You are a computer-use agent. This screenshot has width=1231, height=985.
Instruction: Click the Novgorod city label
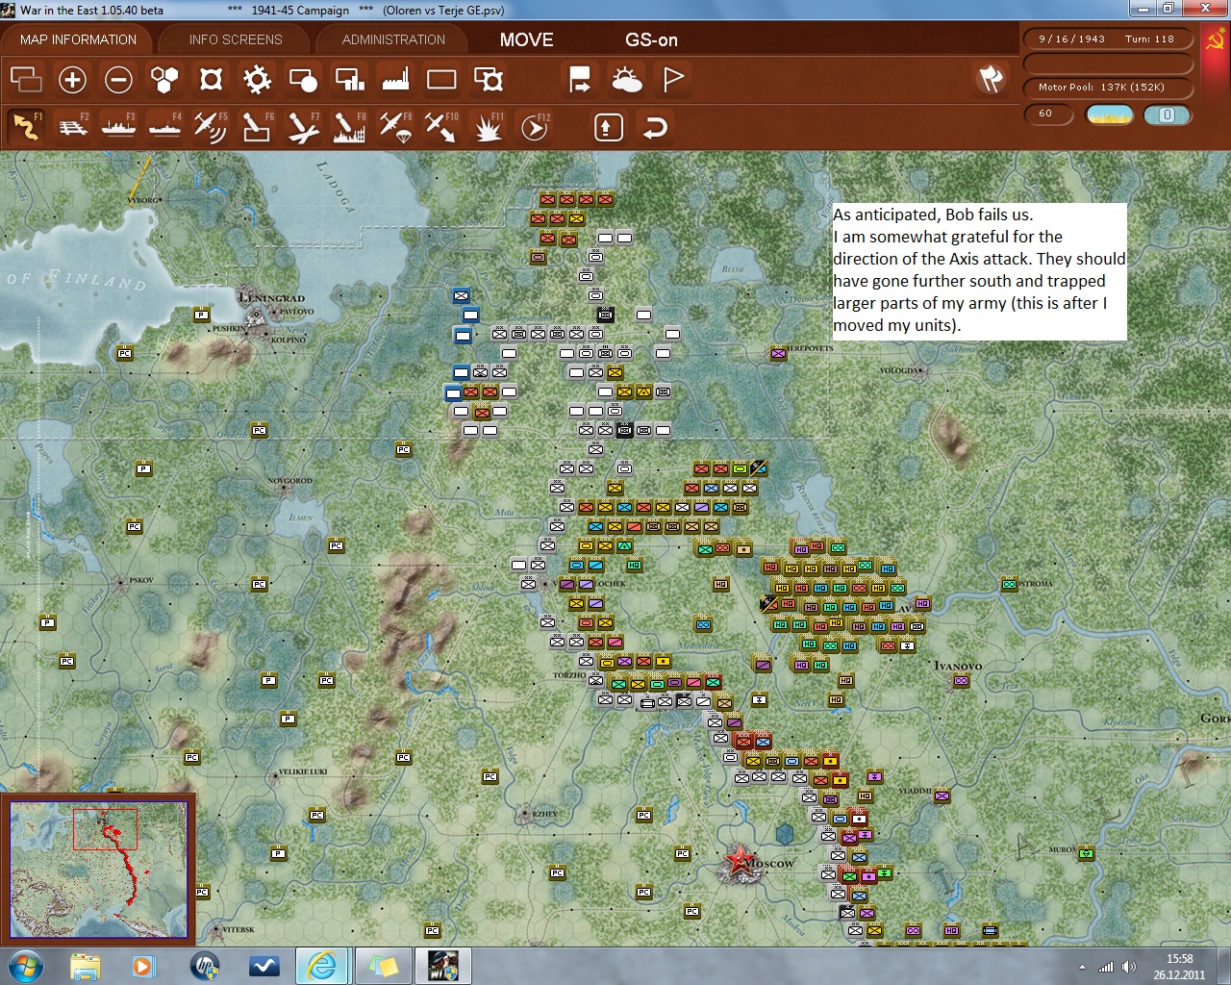point(289,481)
